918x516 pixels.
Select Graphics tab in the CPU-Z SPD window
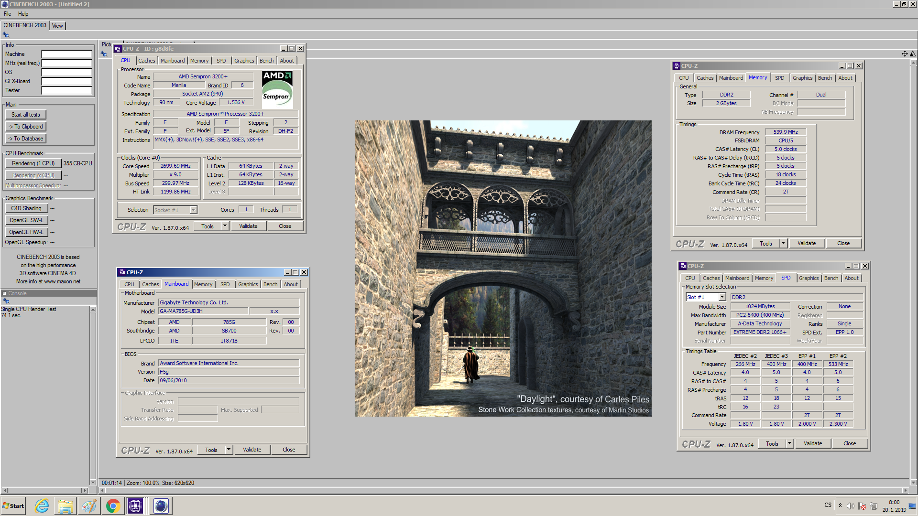[x=809, y=278]
